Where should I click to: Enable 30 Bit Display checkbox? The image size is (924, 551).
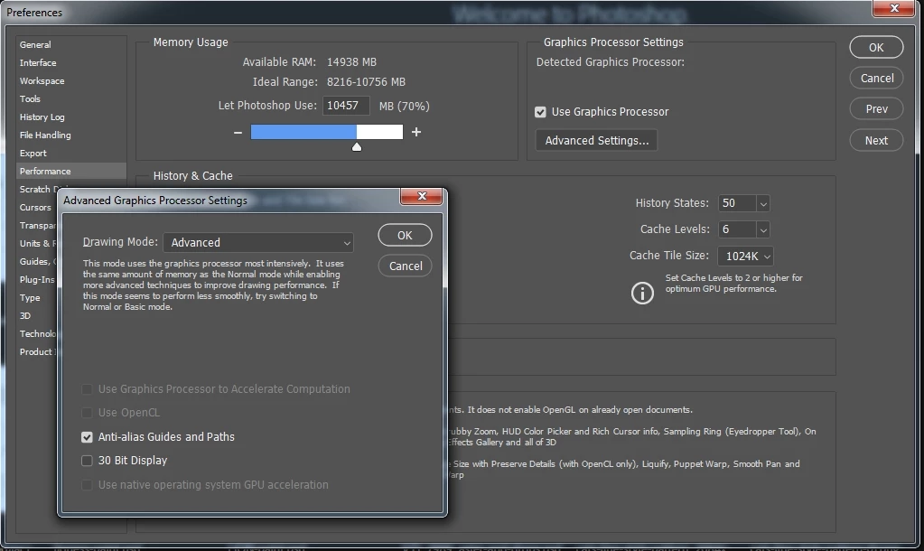point(87,461)
